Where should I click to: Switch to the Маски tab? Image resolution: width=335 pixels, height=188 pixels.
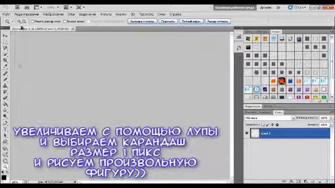click(x=267, y=106)
